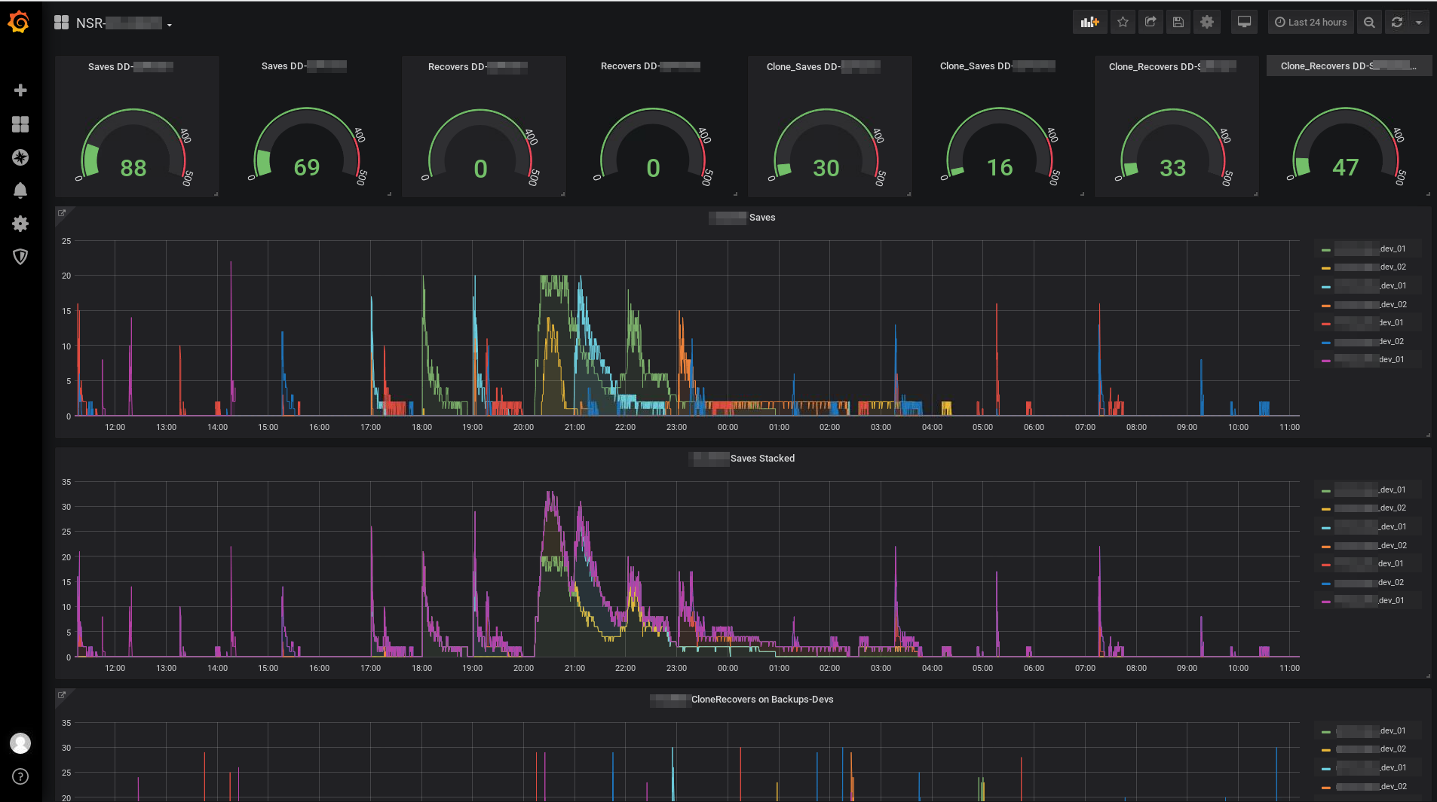Screen dimensions: 1437x802
Task: Click the gauge value 88
Action: [133, 168]
